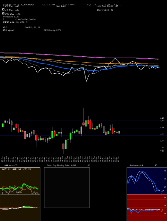Select the '50 Day - 4.54' legend text

12,10
